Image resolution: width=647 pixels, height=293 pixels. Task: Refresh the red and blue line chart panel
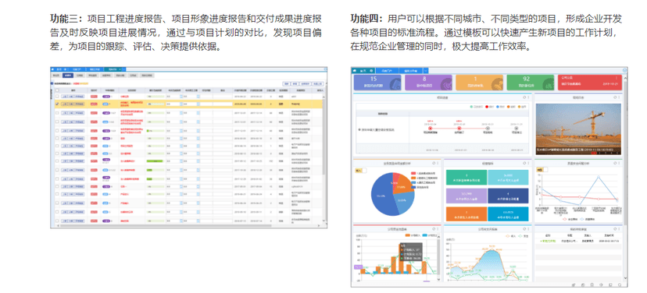(615, 164)
